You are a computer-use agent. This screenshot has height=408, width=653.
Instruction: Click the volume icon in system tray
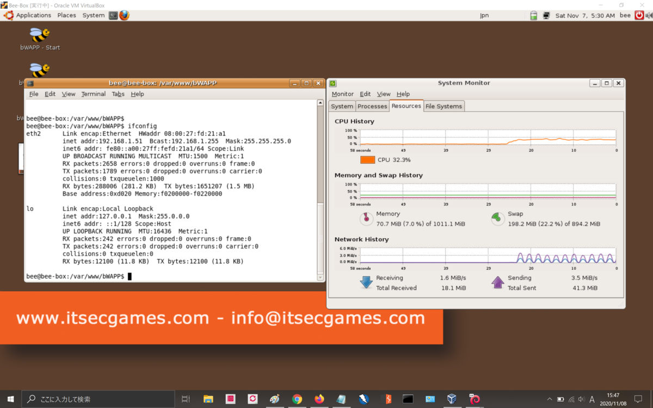click(582, 399)
